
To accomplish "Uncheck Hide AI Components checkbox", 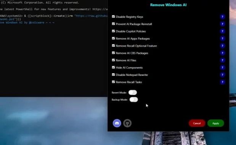I will [113, 67].
